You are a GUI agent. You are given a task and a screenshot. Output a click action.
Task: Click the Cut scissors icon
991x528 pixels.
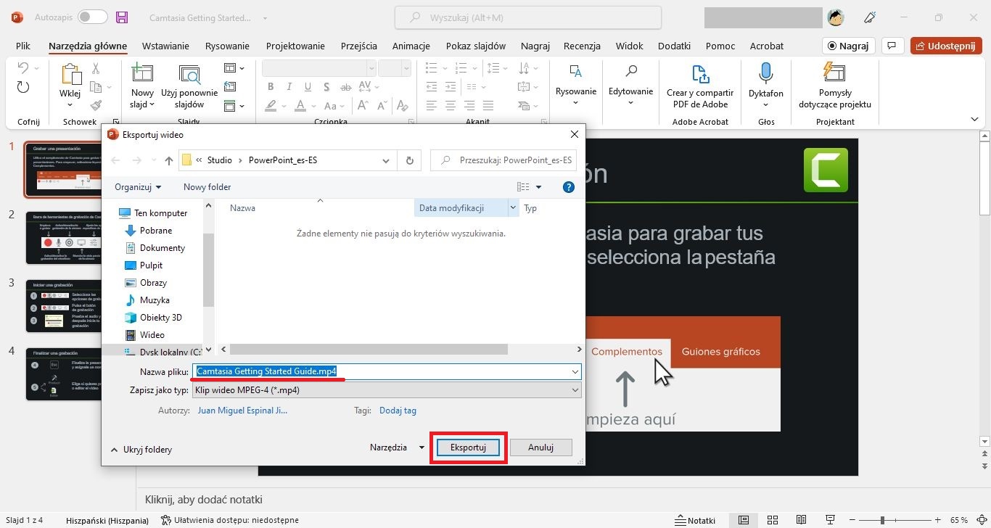pyautogui.click(x=95, y=68)
